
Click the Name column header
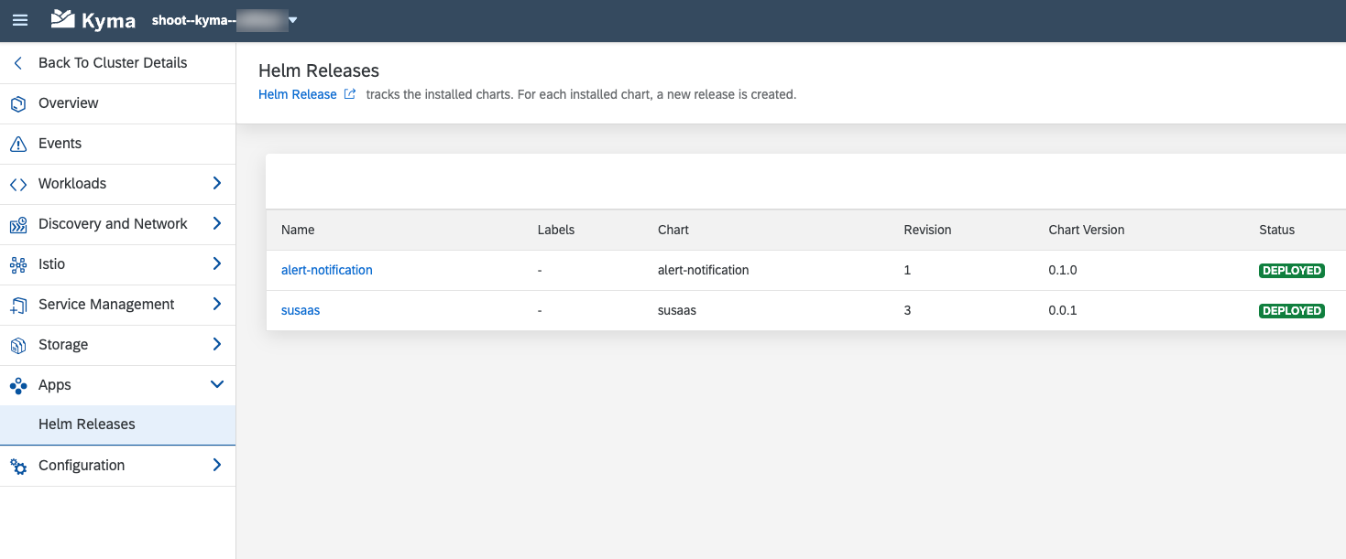tap(298, 230)
